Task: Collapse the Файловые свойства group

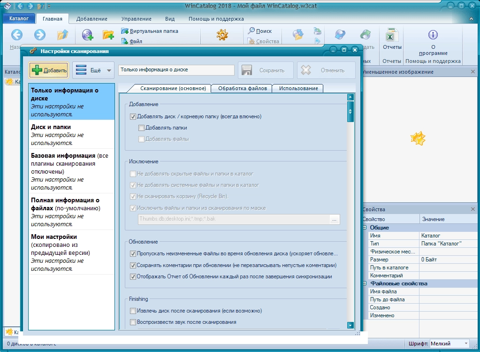Action: pos(365,283)
